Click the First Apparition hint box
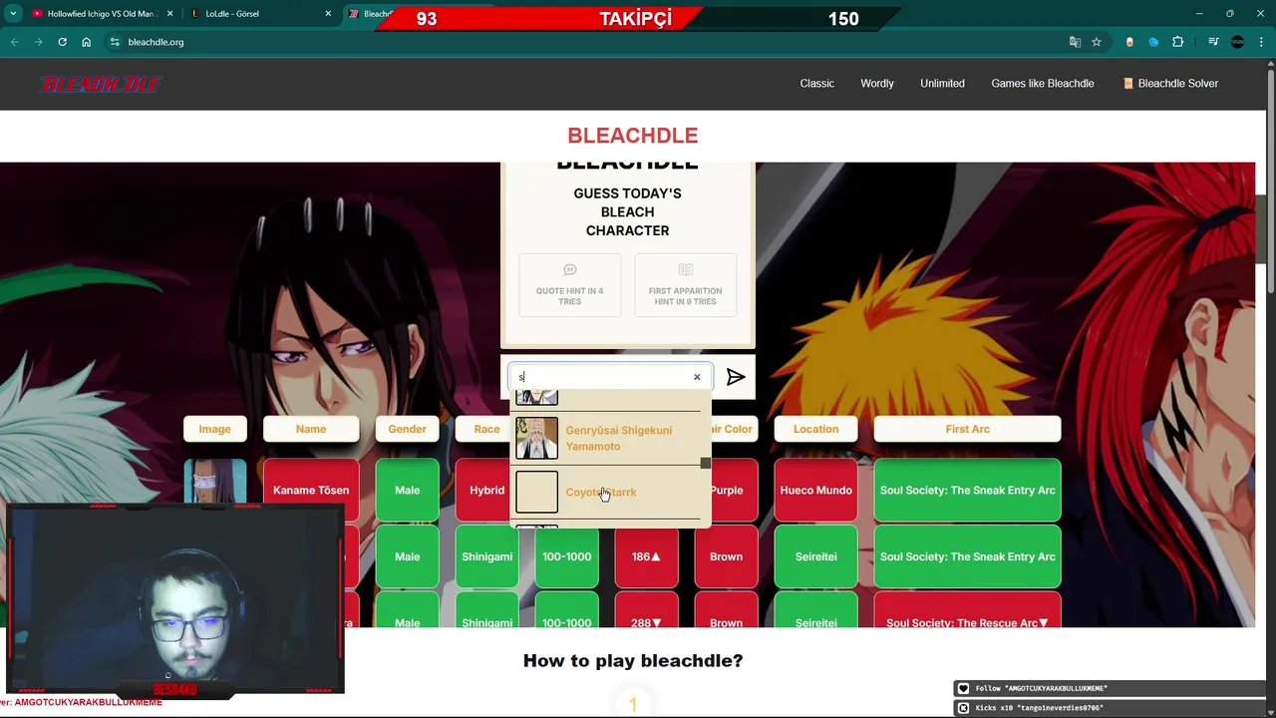1276x718 pixels. [x=686, y=284]
